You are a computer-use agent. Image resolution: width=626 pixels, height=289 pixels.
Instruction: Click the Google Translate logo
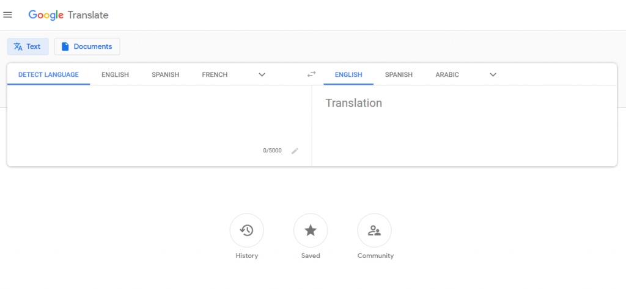(68, 15)
